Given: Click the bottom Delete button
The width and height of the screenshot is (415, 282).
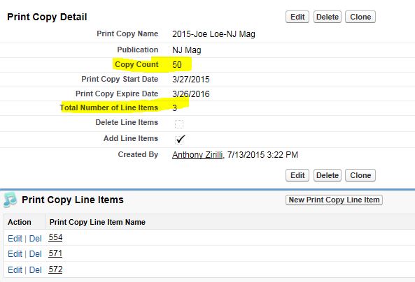Looking at the screenshot, I should point(328,175).
